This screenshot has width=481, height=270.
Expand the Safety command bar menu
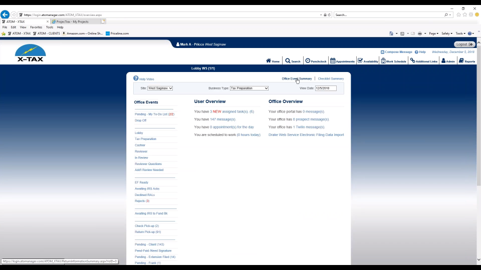tap(446, 33)
